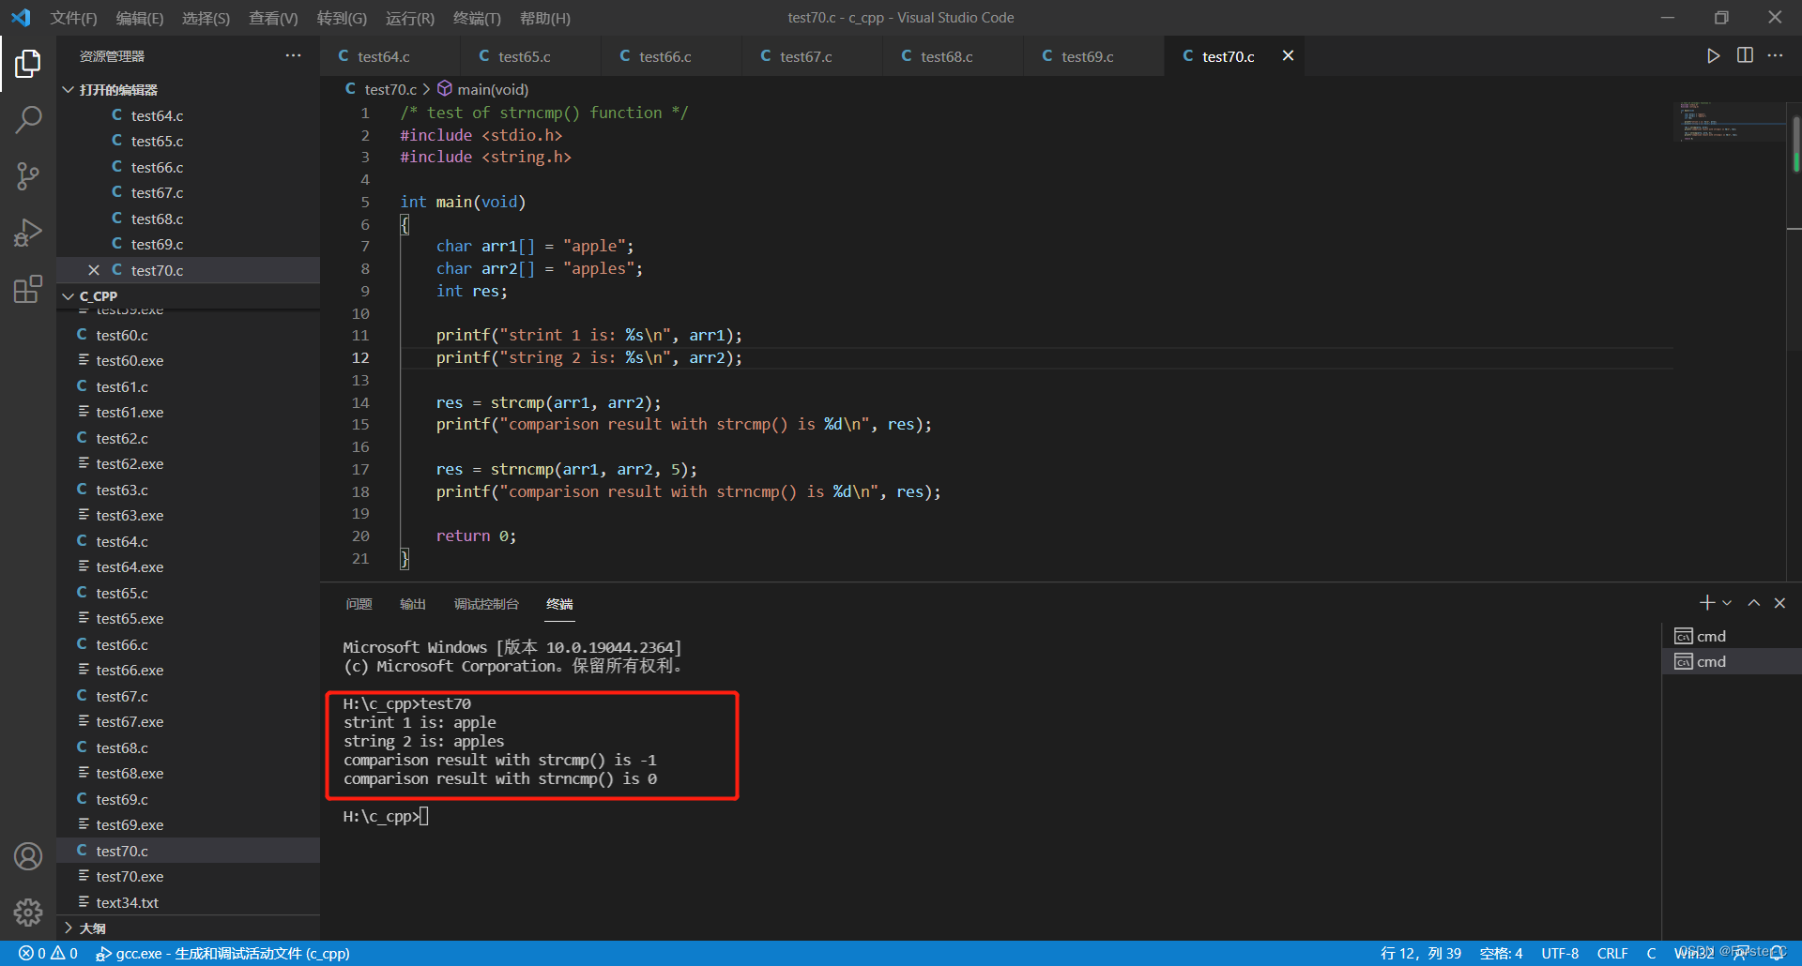Switch to the test68.c editor tab
The height and width of the screenshot is (966, 1802).
(953, 56)
